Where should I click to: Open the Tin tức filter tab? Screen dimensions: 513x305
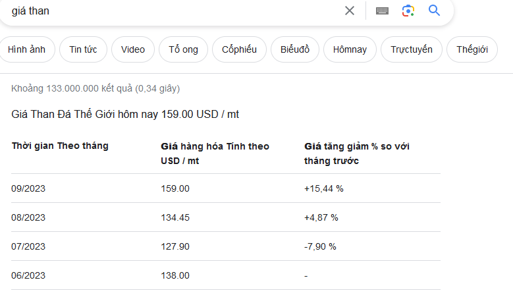coord(83,49)
